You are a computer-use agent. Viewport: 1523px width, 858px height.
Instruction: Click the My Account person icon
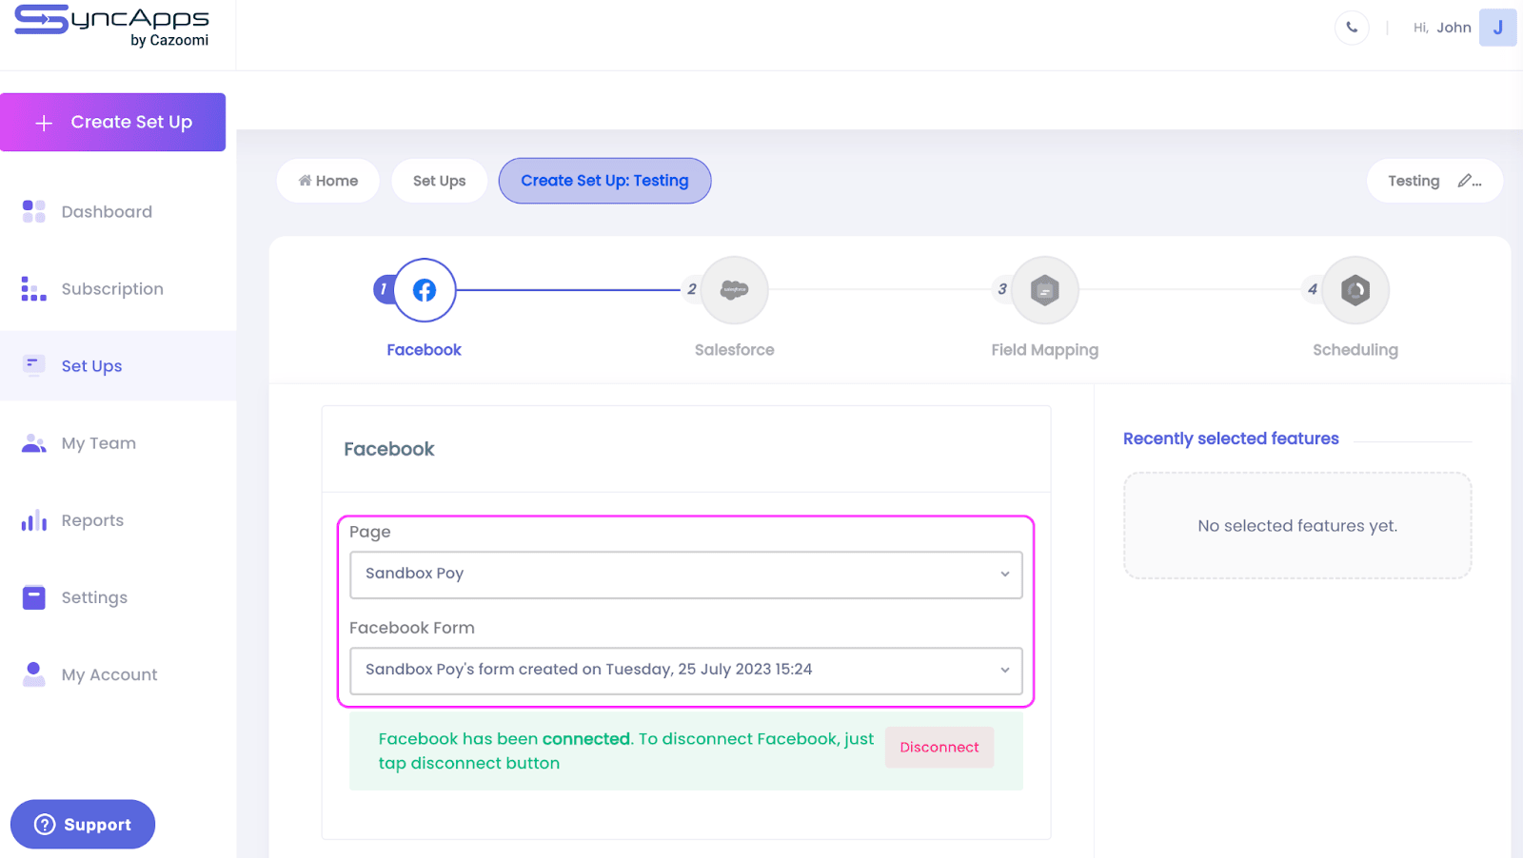[x=34, y=673]
